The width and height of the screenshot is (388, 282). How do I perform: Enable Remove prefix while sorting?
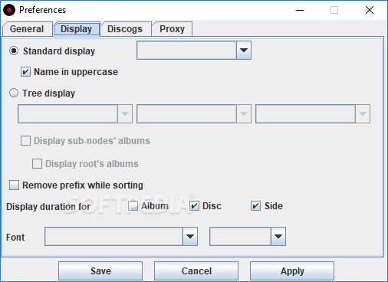[x=14, y=185]
